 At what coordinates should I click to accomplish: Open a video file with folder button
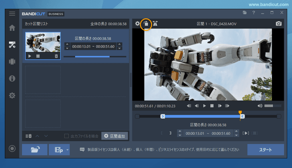[x=35, y=150]
